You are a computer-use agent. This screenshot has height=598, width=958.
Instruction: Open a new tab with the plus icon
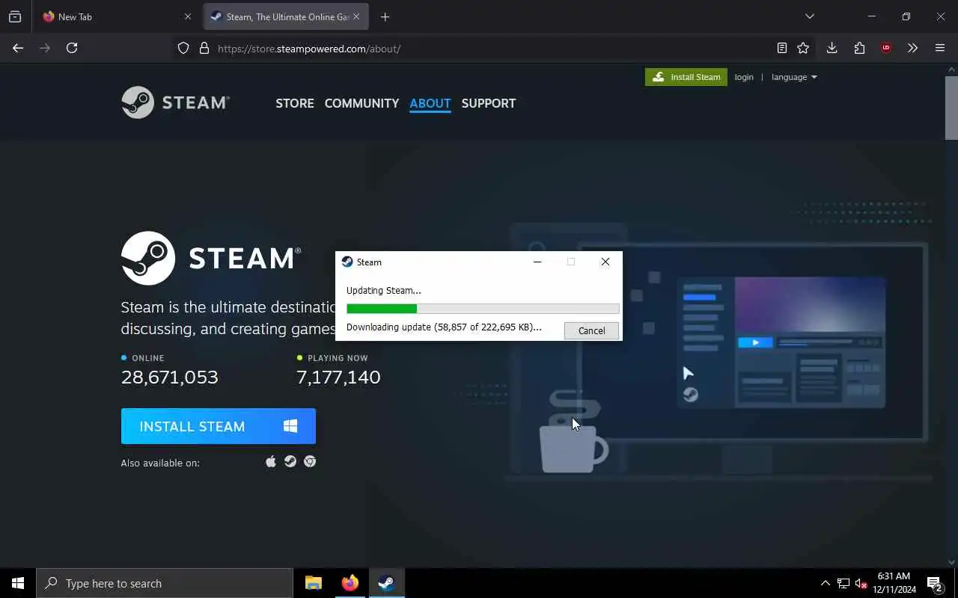pyautogui.click(x=385, y=16)
